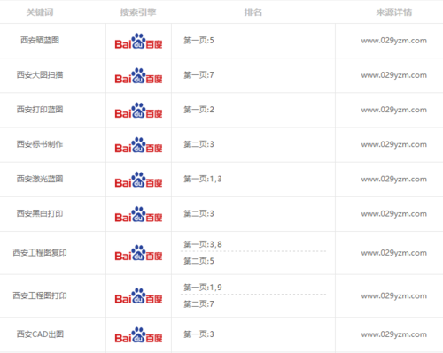Select the 关键词 column header
Screen dimensions: 443x353
coord(40,12)
